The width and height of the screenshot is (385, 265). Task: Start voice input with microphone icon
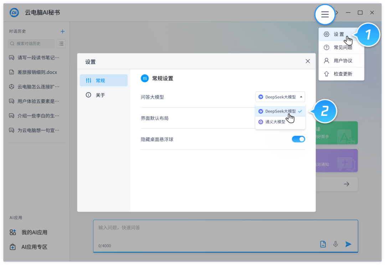(335, 244)
